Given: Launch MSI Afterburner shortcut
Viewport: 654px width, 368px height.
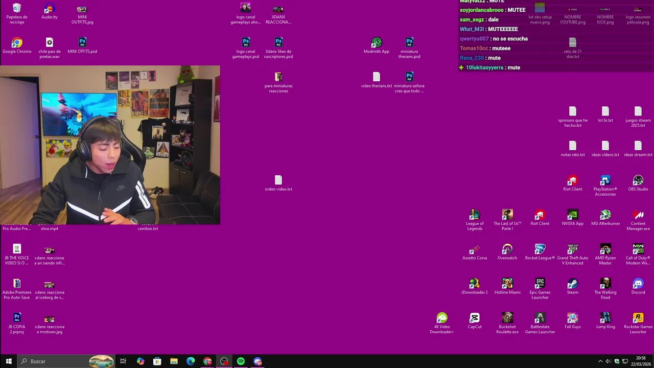Looking at the screenshot, I should 605,217.
